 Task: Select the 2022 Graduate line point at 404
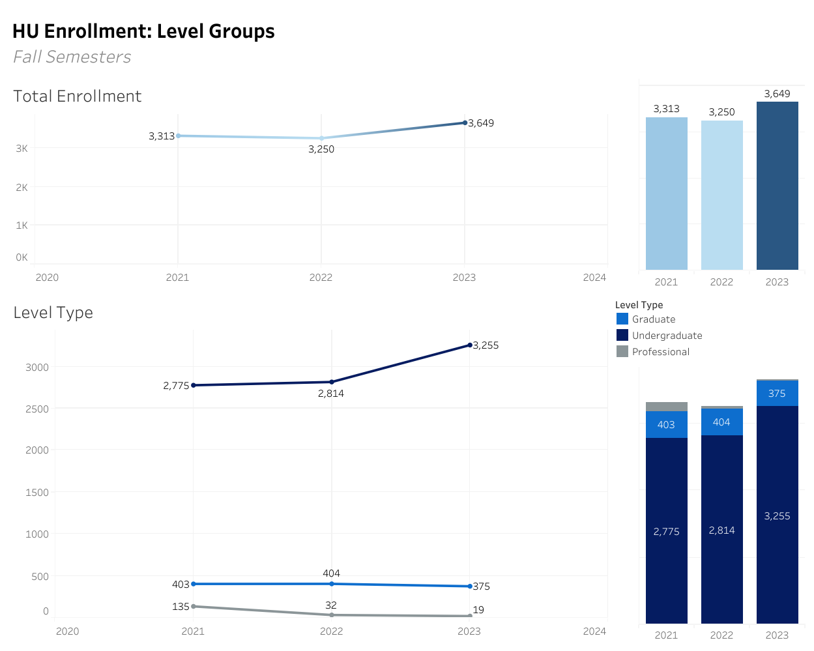coord(332,584)
